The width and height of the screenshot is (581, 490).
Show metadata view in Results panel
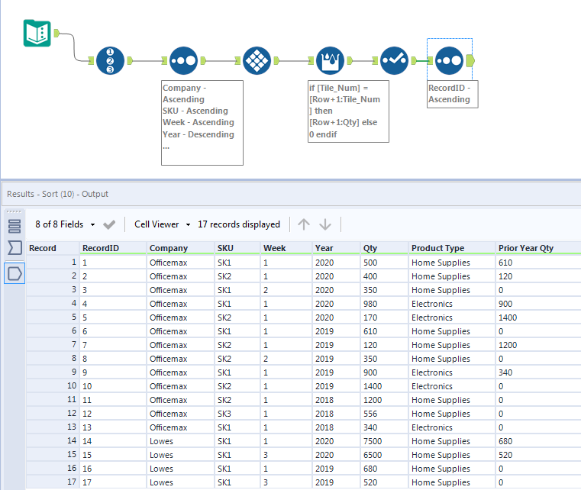tap(15, 226)
